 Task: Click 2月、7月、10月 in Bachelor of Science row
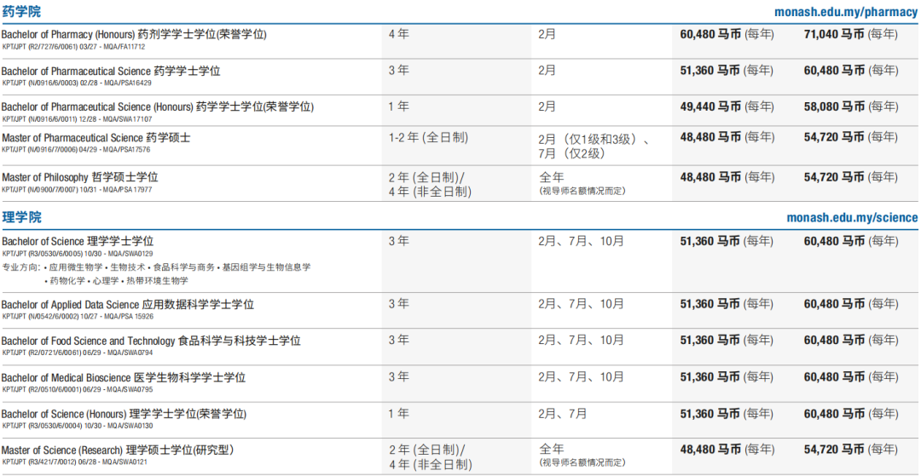582,241
